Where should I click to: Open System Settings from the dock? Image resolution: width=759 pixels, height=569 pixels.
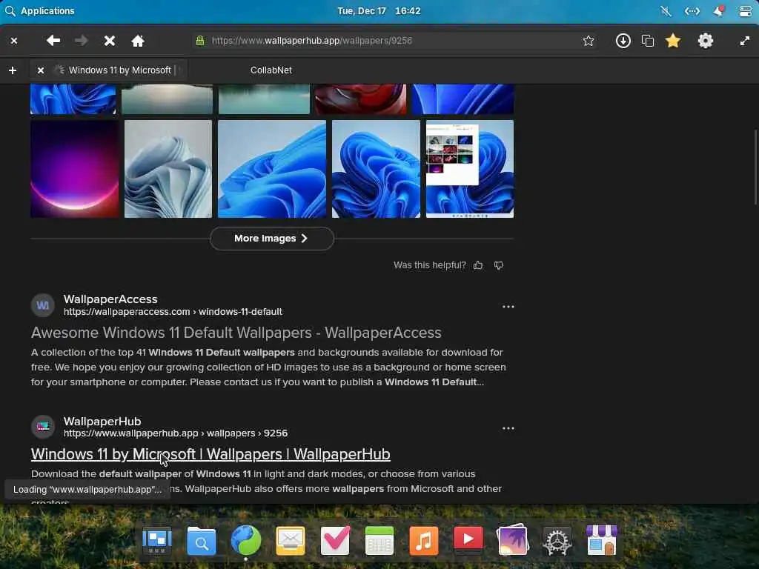click(557, 541)
